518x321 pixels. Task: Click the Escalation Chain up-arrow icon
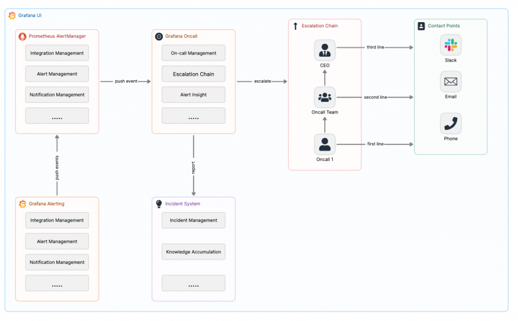[x=295, y=26]
